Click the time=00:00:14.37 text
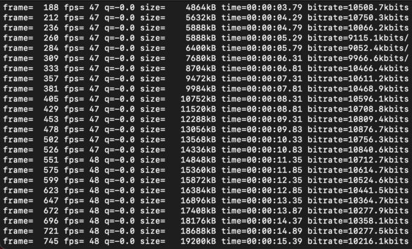This screenshot has height=249, width=412. click(262, 221)
